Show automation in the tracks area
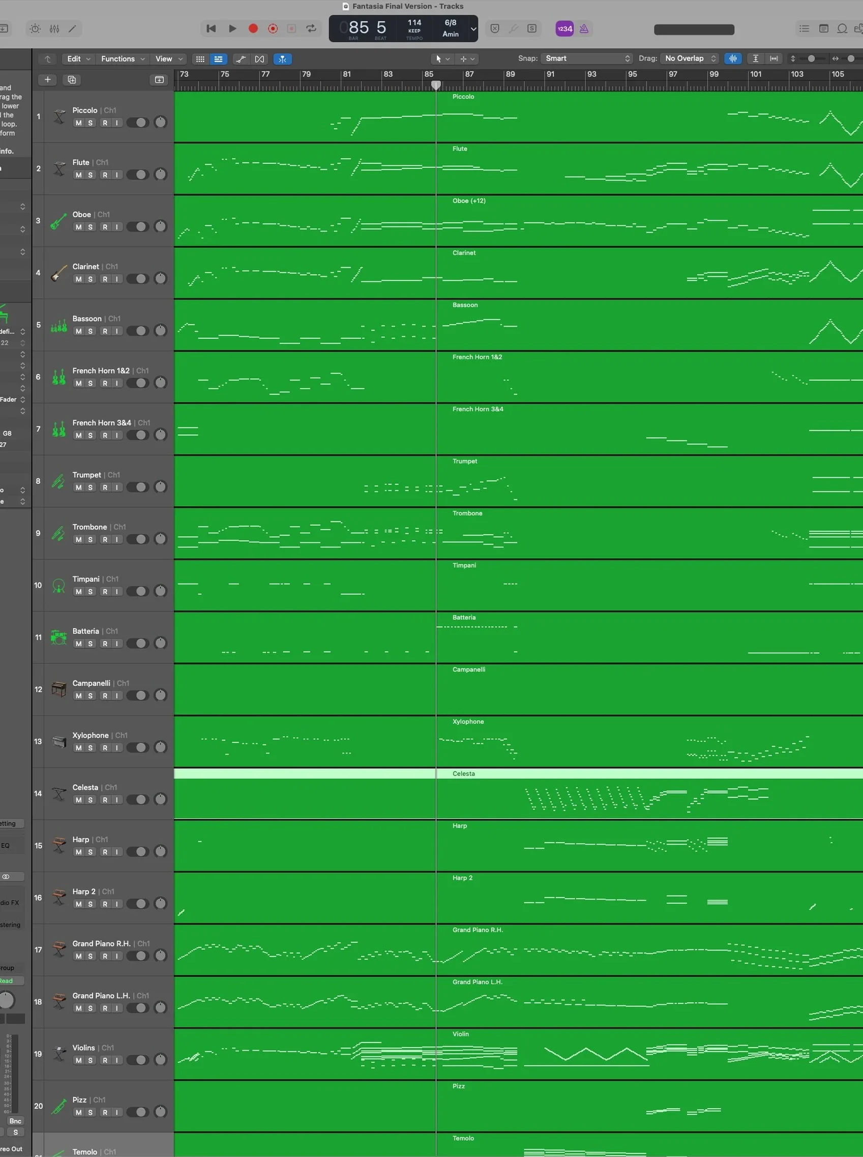Viewport: 863px width, 1157px height. [241, 59]
